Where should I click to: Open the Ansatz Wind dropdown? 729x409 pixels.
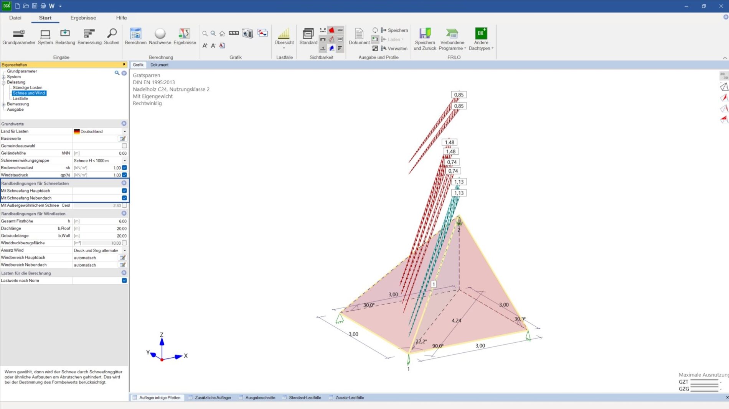125,250
